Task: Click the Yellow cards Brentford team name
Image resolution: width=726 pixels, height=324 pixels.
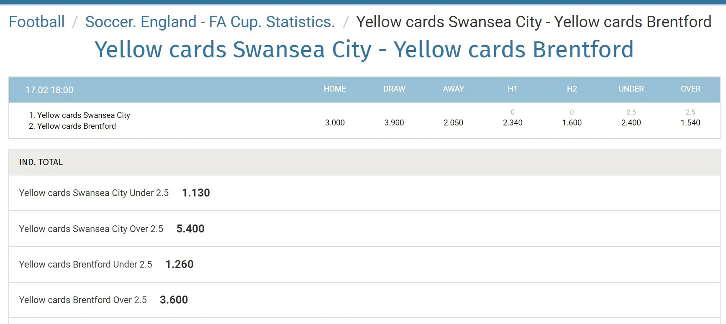Action: click(76, 126)
